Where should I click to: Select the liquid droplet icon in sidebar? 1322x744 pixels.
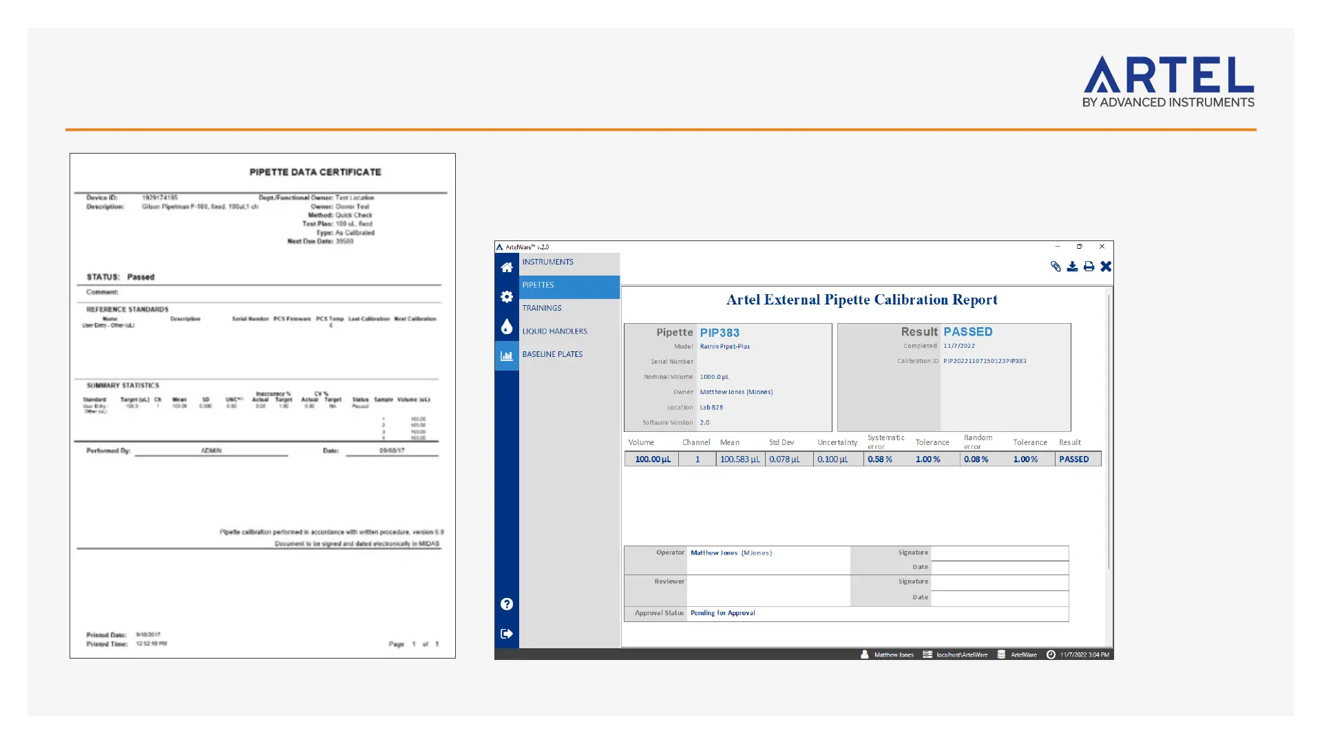click(507, 327)
